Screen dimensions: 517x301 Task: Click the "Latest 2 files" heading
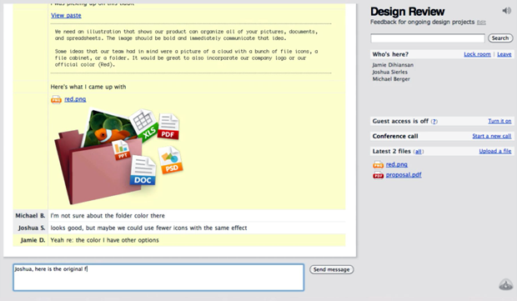click(391, 151)
